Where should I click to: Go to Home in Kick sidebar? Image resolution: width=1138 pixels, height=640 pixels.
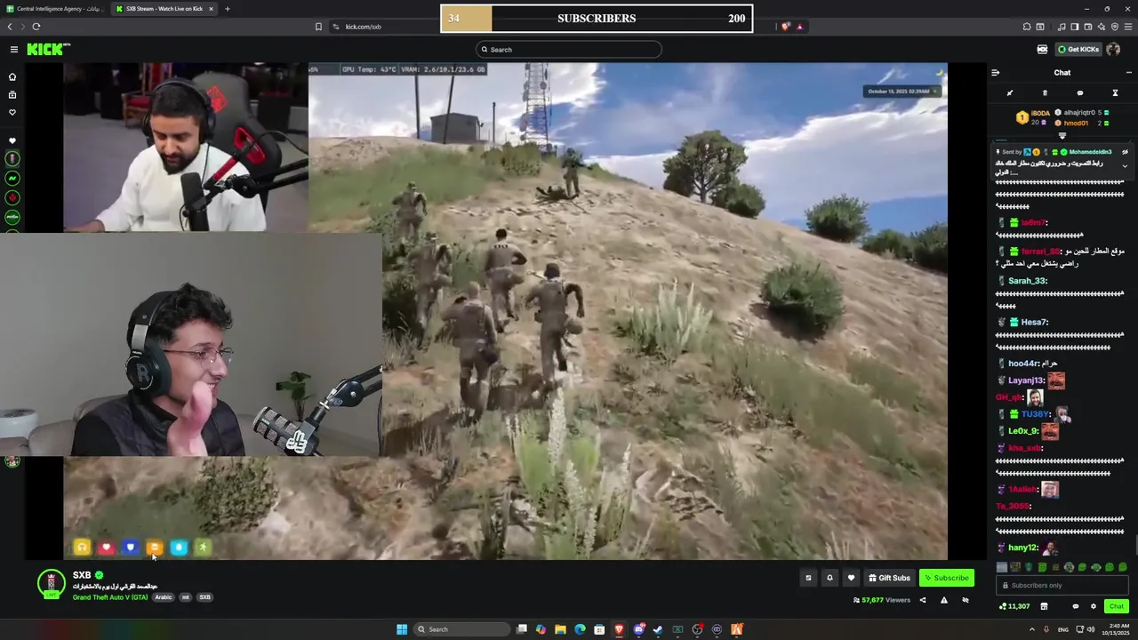(x=12, y=77)
